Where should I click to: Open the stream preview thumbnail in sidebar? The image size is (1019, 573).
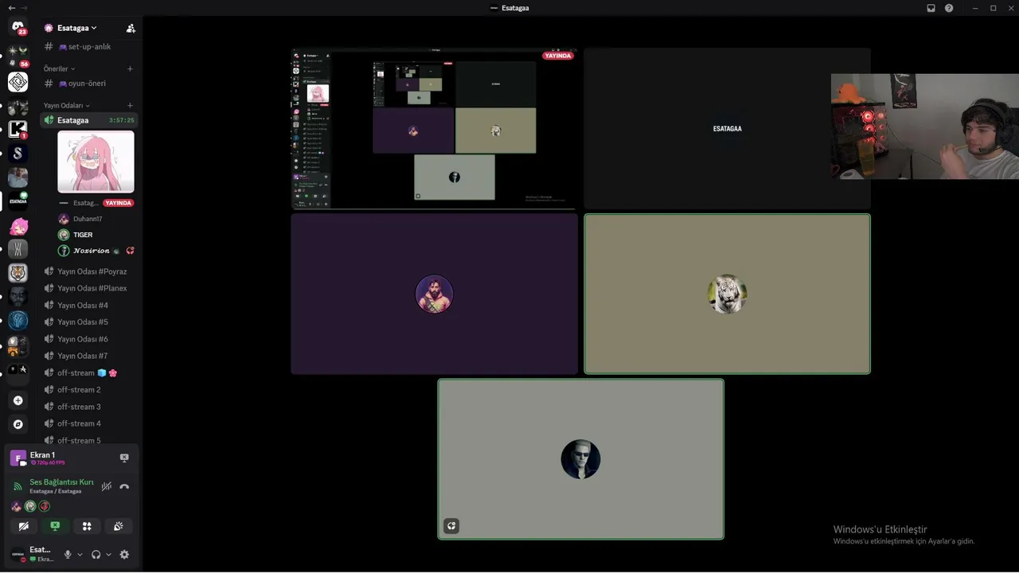tap(96, 162)
